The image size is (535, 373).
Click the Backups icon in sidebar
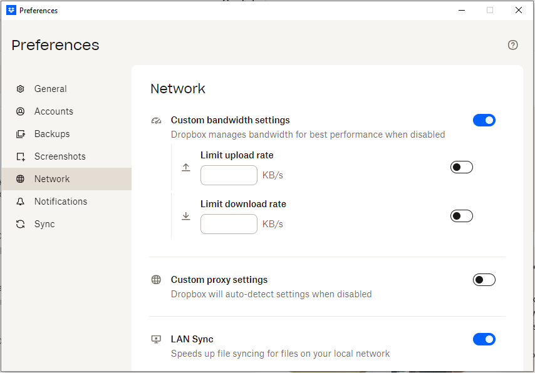(x=21, y=134)
